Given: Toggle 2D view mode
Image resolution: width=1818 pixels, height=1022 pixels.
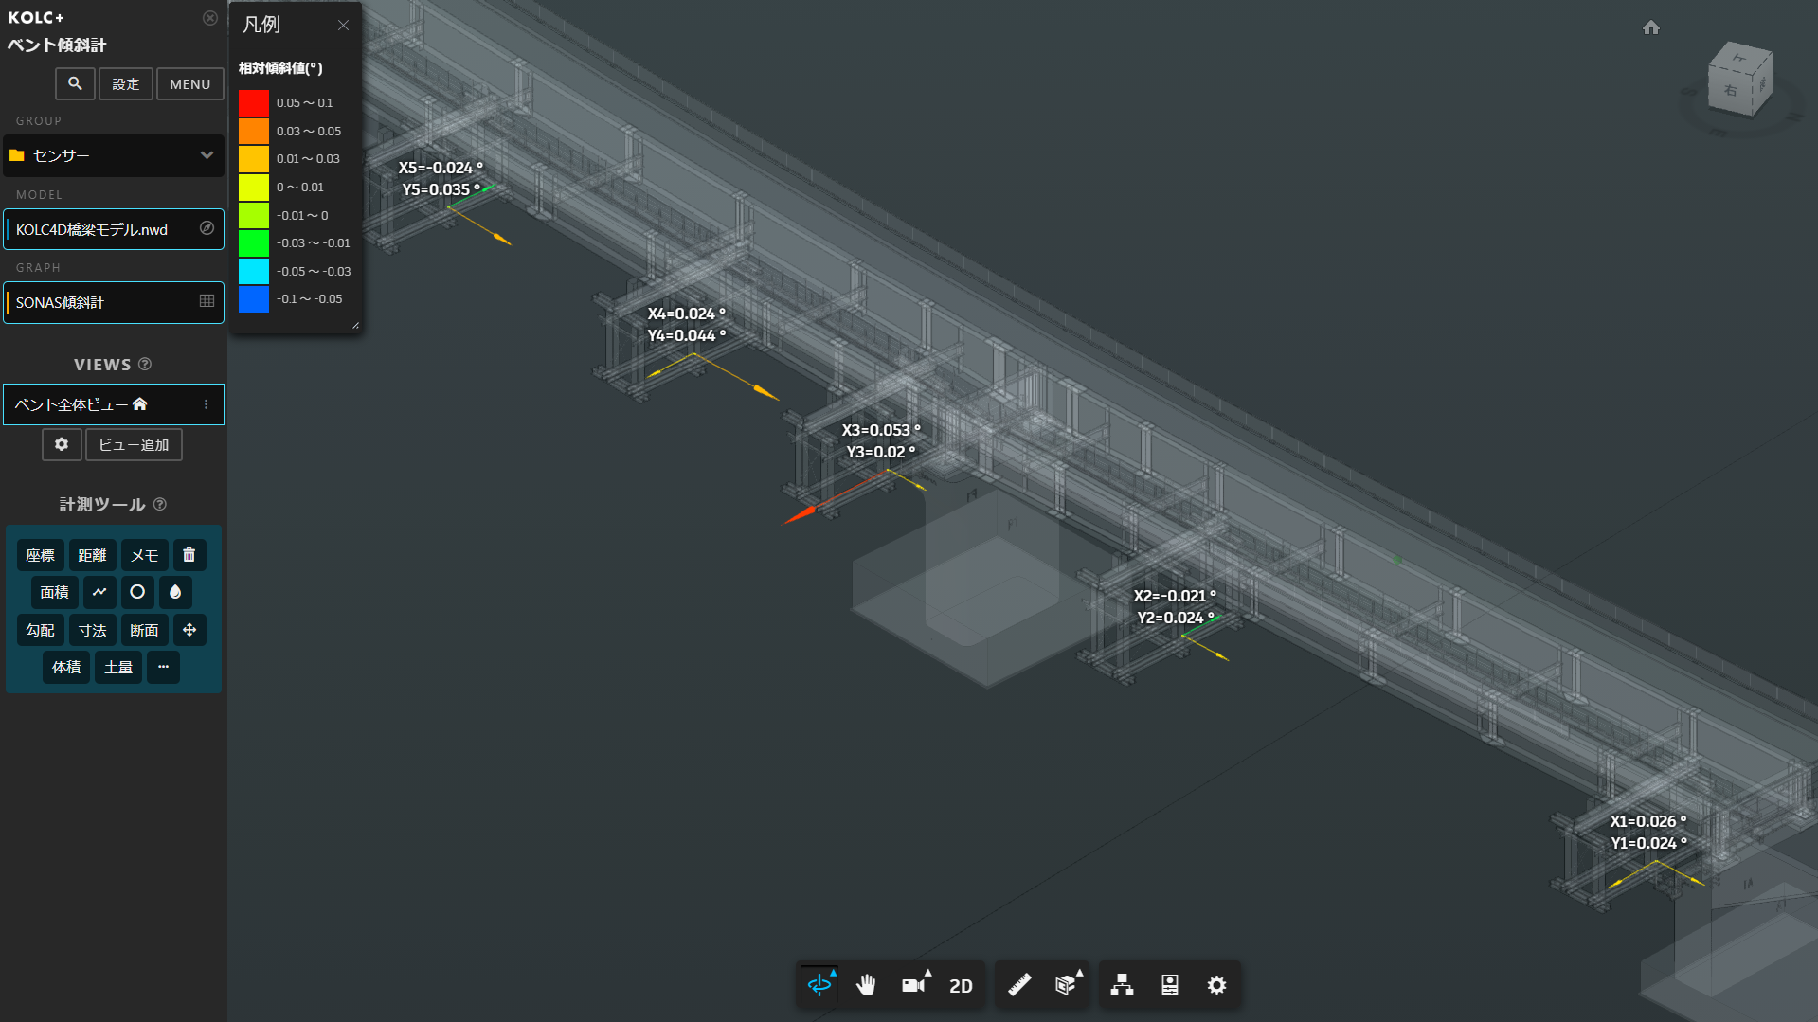Looking at the screenshot, I should pyautogui.click(x=961, y=985).
